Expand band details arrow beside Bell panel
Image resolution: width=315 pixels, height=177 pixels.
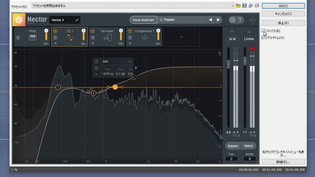click(x=136, y=68)
